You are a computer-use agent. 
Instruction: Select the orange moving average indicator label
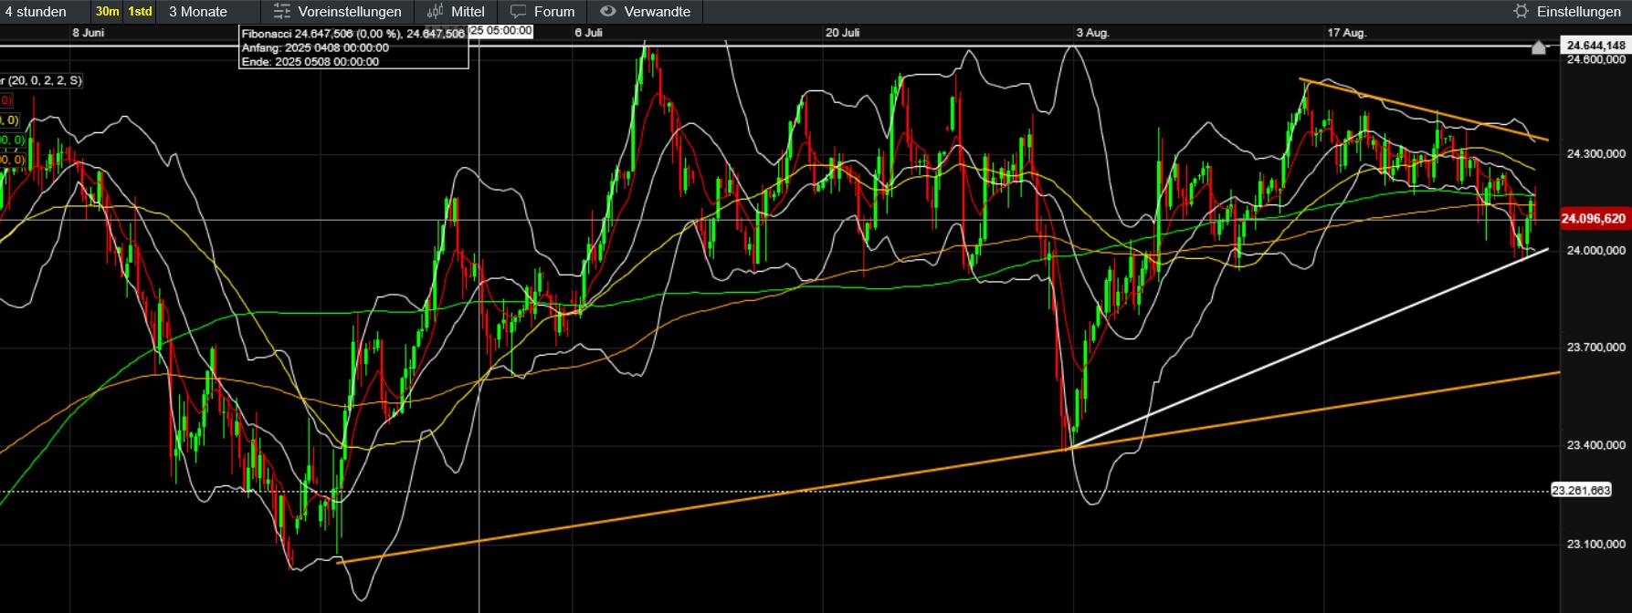[12, 160]
